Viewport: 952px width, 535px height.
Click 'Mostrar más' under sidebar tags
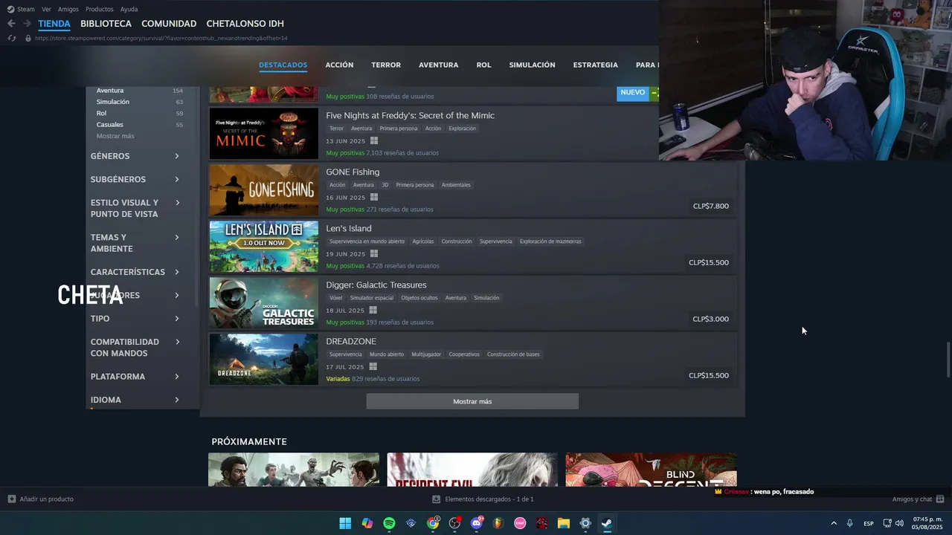click(115, 136)
